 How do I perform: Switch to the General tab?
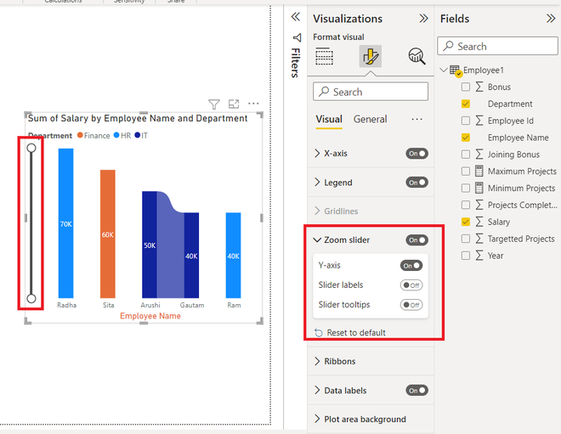370,119
